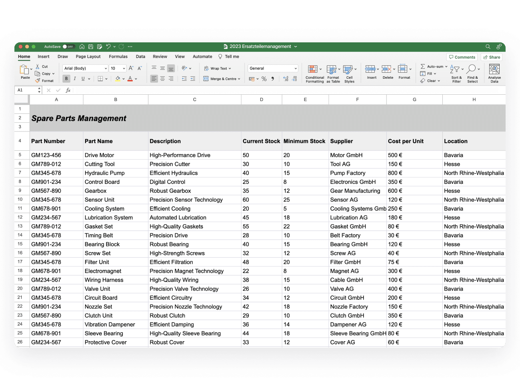The image size is (520, 390).
Task: Open Sort & Filter
Action: pos(456,74)
